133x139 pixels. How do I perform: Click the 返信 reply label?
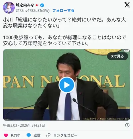(37, 135)
